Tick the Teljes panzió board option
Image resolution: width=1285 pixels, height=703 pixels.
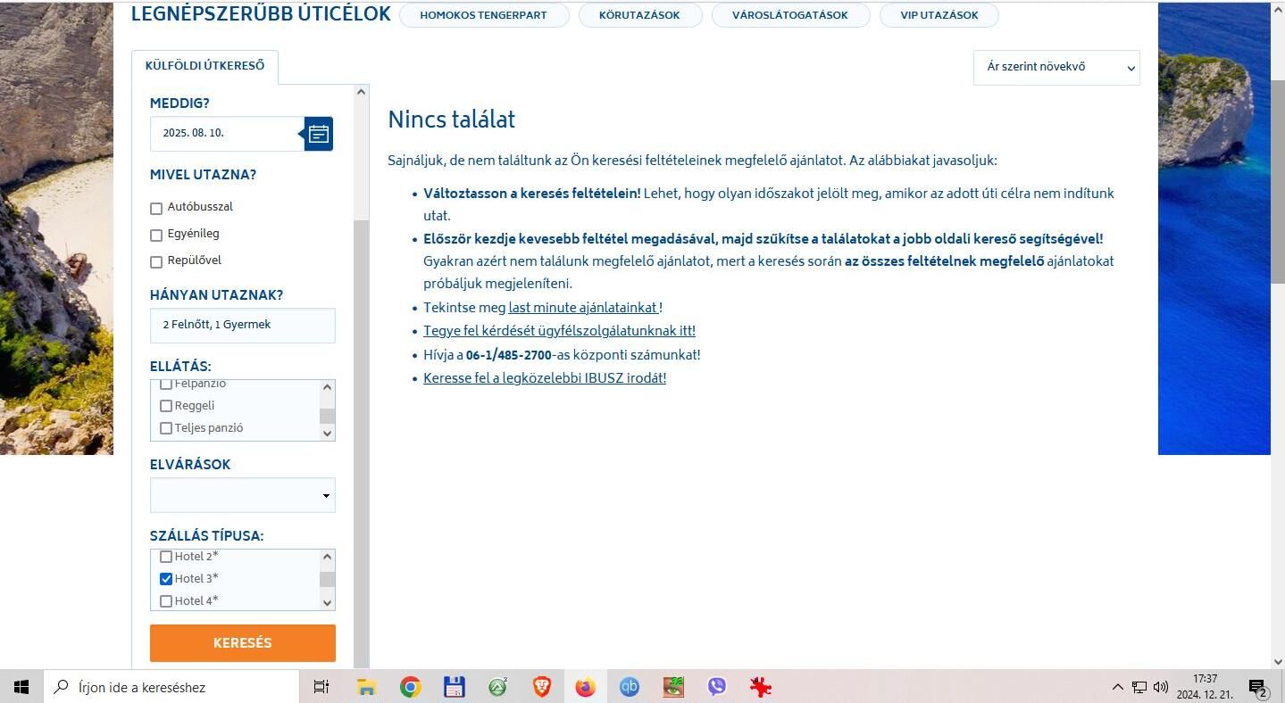coord(166,428)
